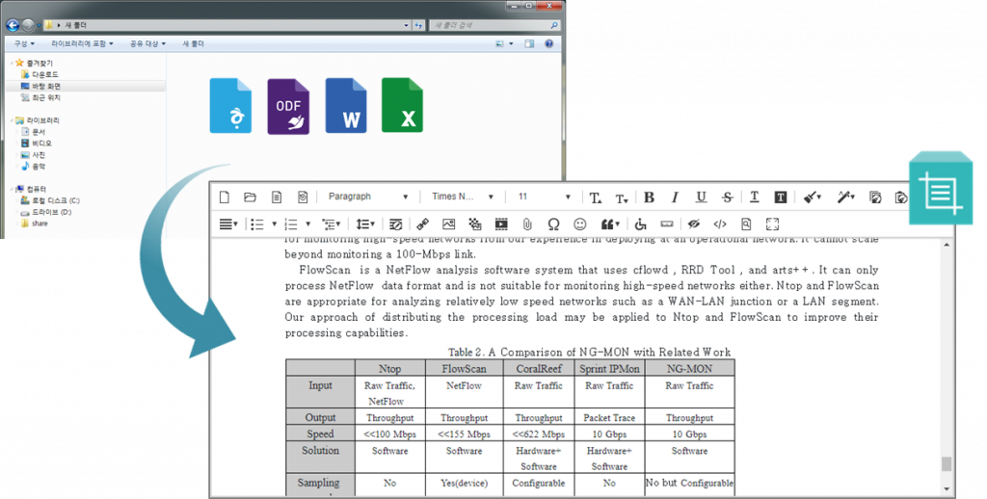Select the blue Hangul HWP file
Screen dimensions: 987x499
[x=230, y=106]
